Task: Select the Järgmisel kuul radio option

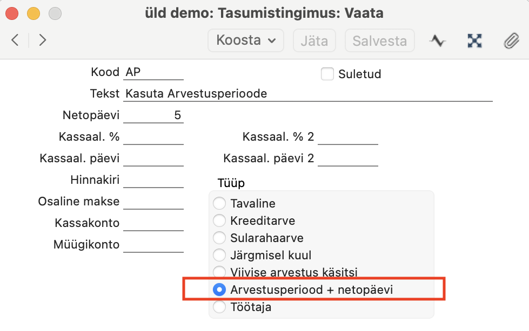Action: click(x=219, y=254)
